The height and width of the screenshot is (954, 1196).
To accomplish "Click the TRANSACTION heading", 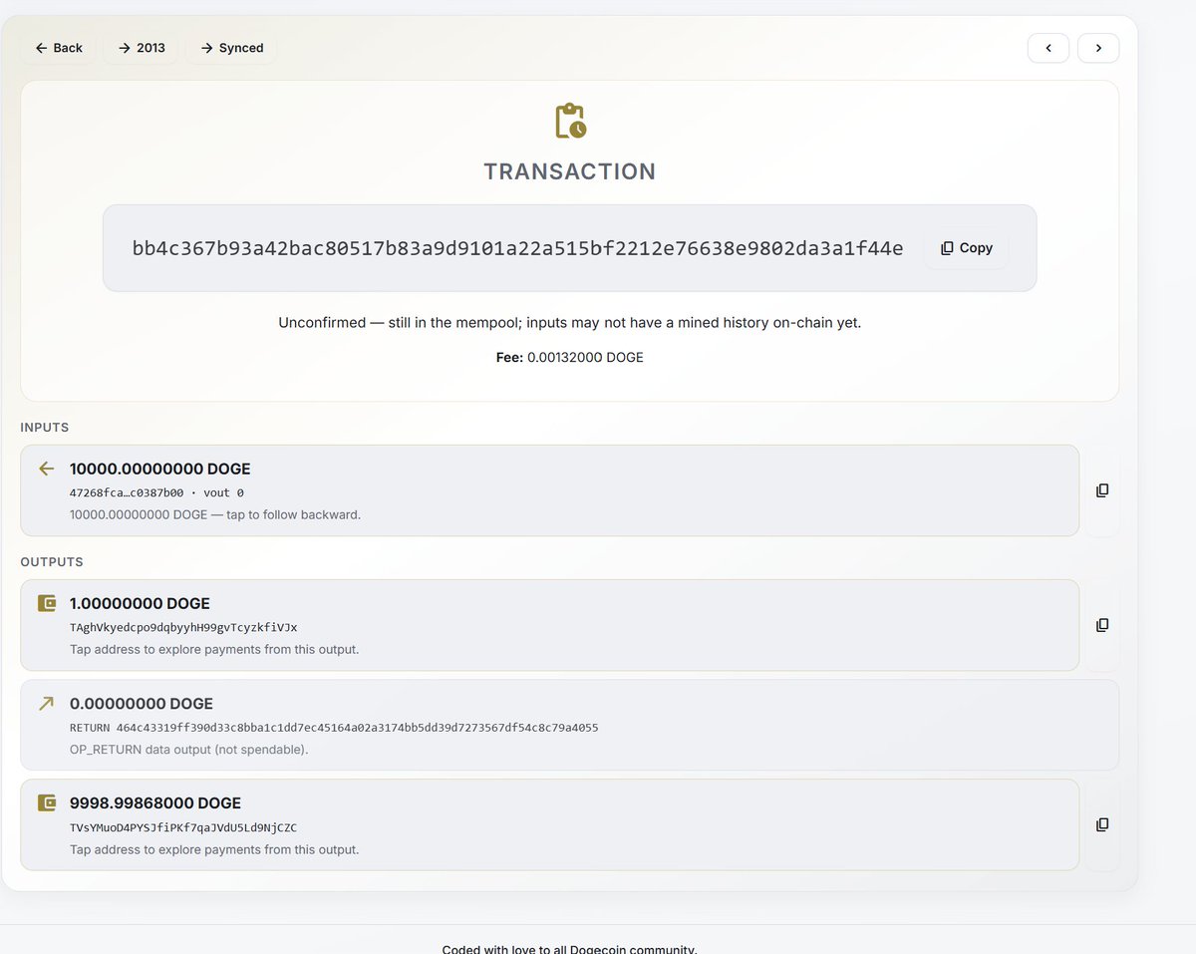I will pos(570,171).
